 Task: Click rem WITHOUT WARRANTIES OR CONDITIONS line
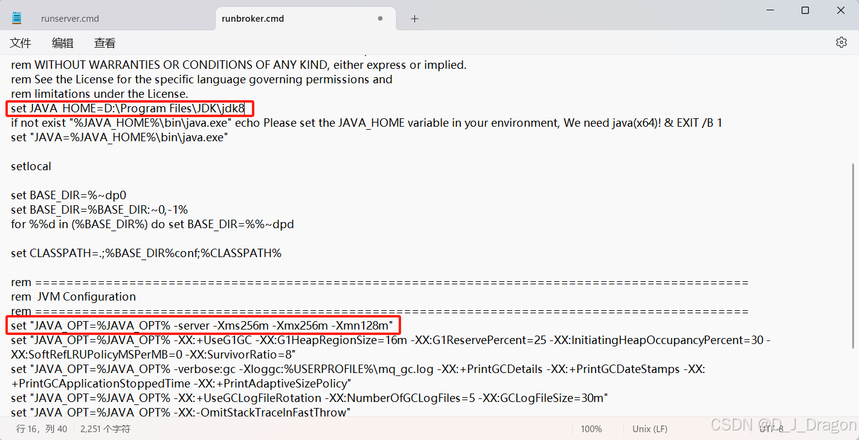tap(239, 65)
